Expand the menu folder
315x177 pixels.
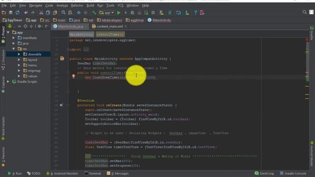click(x=19, y=65)
